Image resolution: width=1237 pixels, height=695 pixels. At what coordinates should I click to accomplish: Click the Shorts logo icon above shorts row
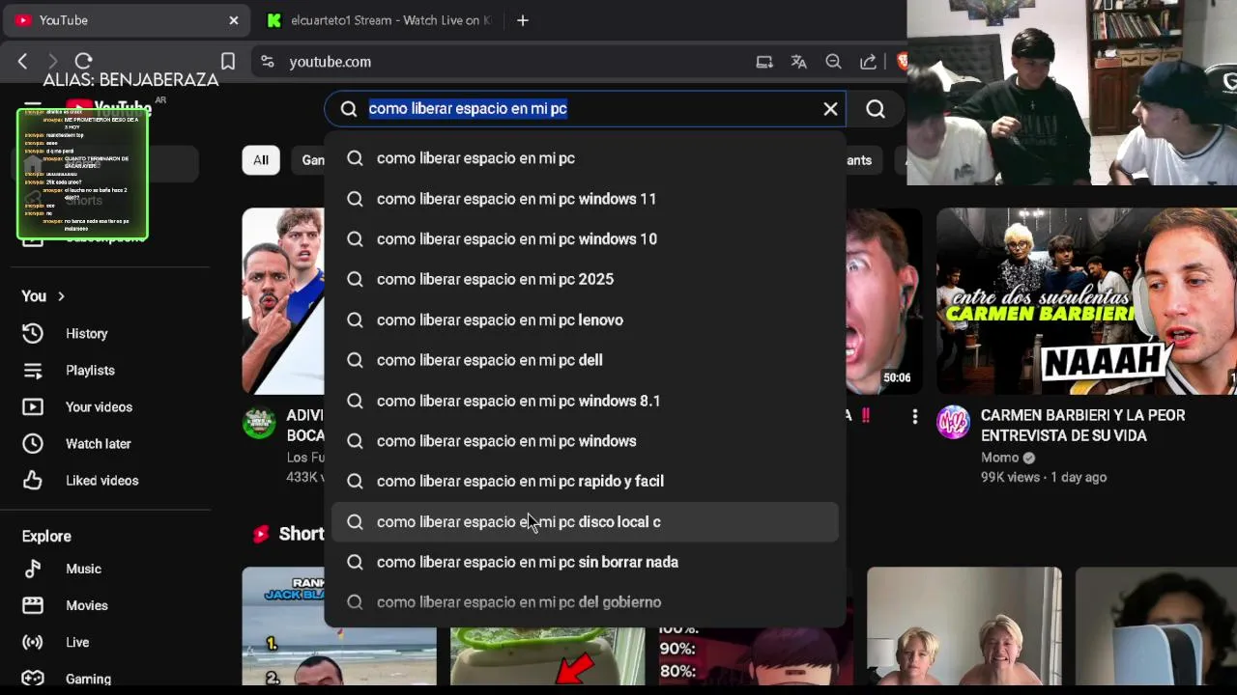pyautogui.click(x=261, y=534)
